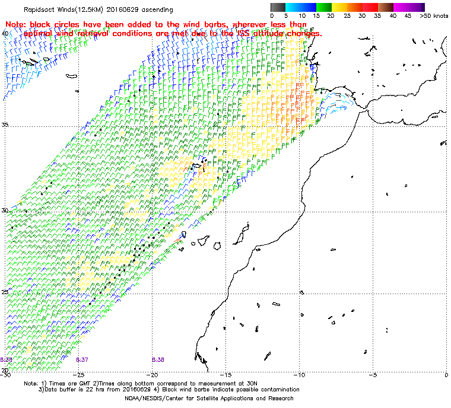
Task: Click the latitude label '40'
Action: pos(5,34)
